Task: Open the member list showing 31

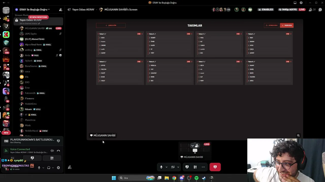Action: [312, 10]
